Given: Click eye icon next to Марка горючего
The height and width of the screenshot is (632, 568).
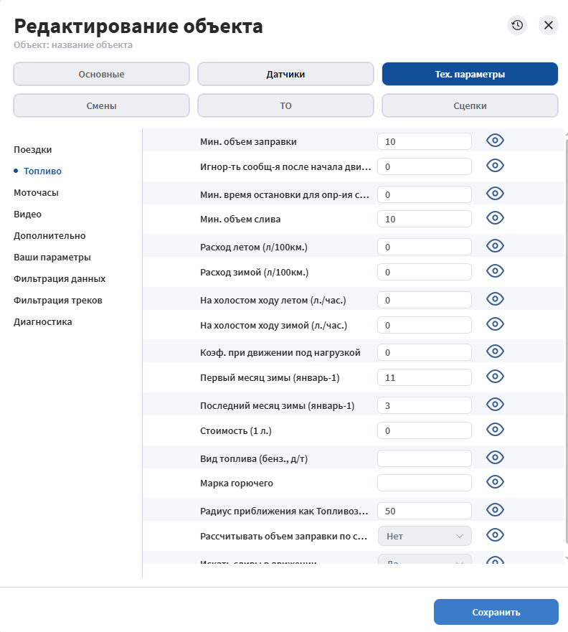Looking at the screenshot, I should (495, 482).
